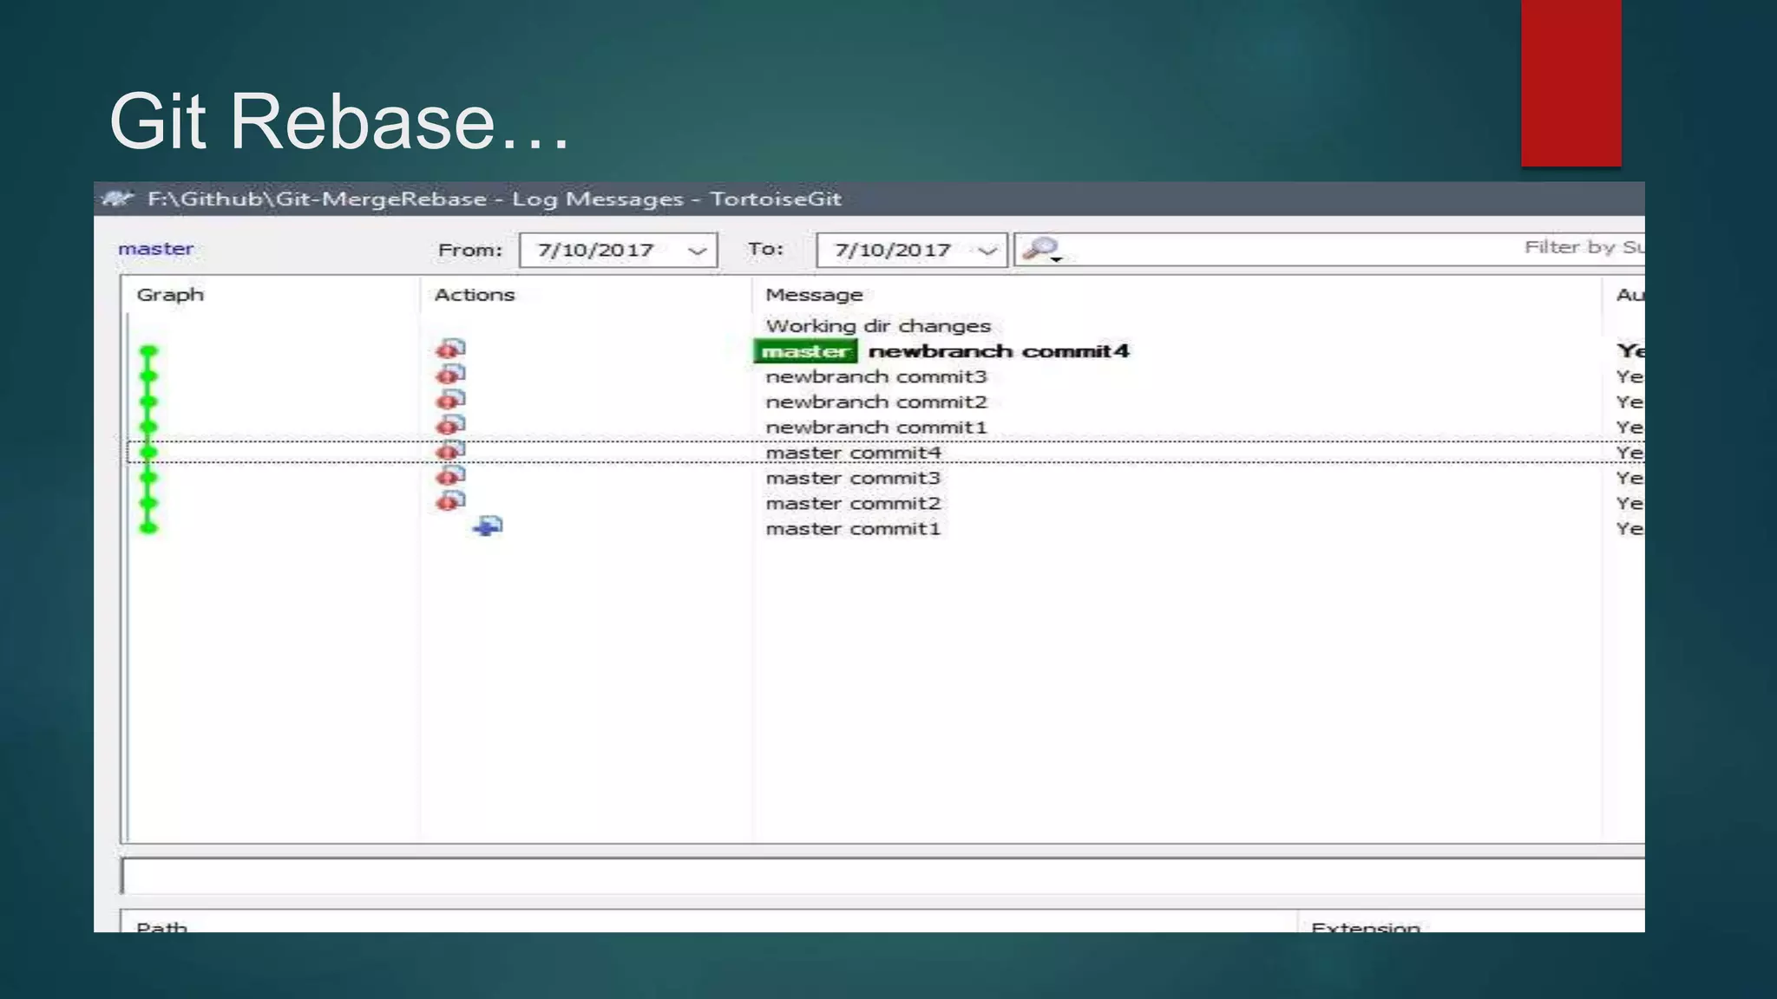Select the master commit1 row

tap(885, 528)
